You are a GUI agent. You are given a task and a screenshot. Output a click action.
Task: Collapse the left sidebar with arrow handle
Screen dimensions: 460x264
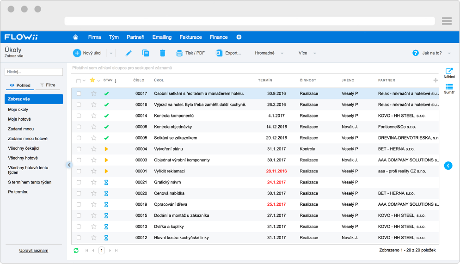pos(69,165)
